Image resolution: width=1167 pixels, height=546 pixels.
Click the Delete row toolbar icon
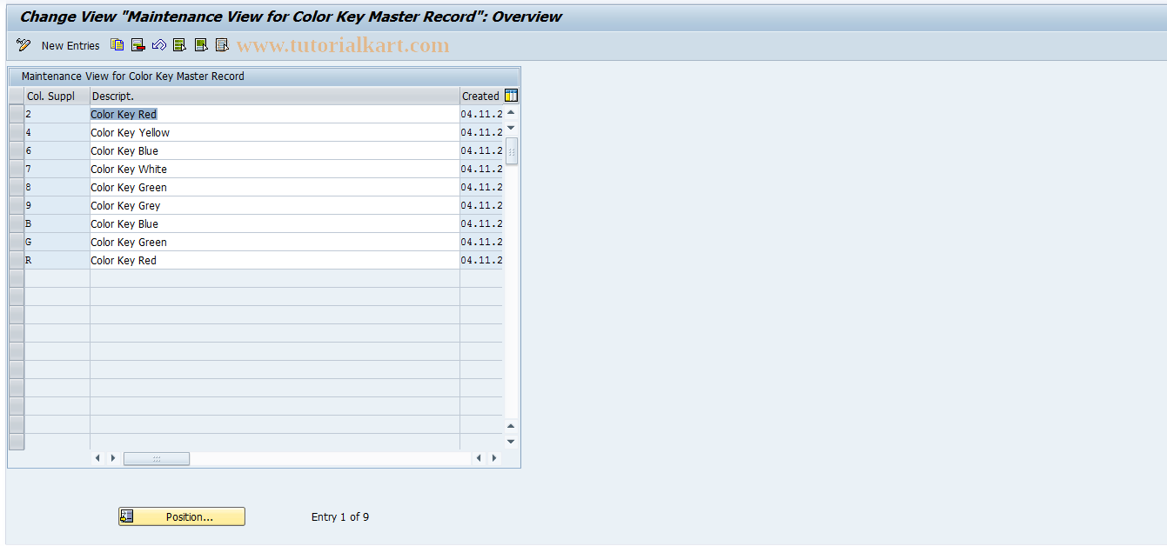(137, 45)
